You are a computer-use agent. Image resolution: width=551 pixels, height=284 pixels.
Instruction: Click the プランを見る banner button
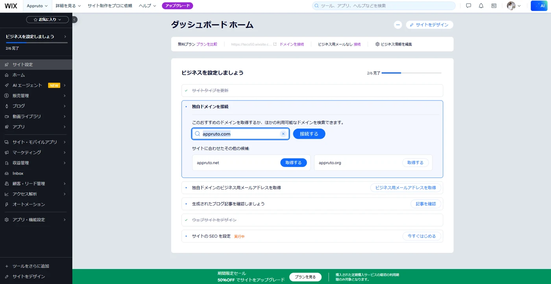(305, 277)
